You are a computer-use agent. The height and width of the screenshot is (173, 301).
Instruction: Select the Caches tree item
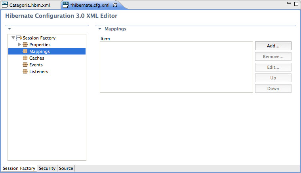click(x=37, y=58)
